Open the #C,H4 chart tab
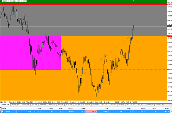The width and height of the screenshot is (172, 113). tap(77, 105)
